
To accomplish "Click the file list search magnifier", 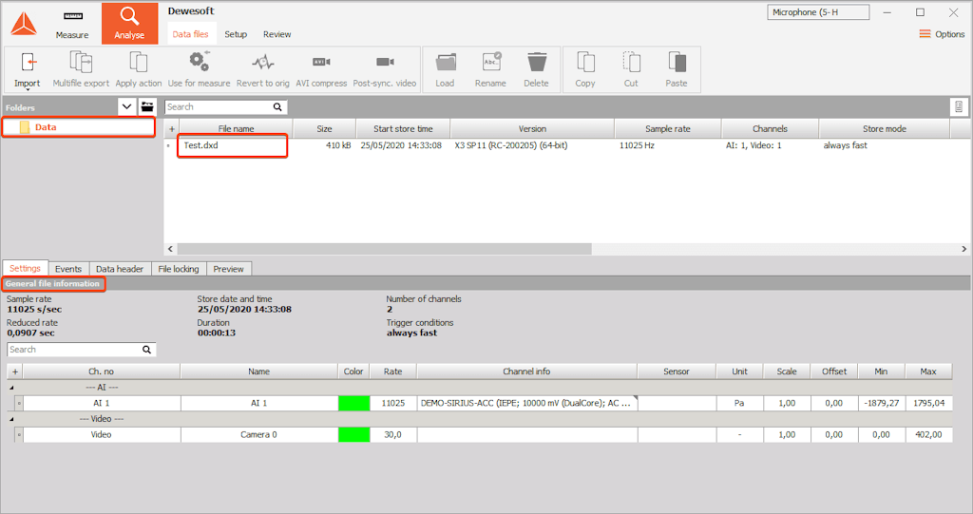I will (x=277, y=106).
